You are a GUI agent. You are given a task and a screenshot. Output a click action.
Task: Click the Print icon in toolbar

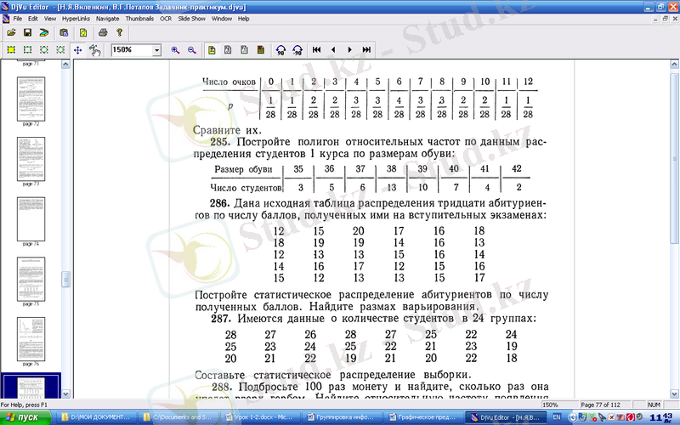[103, 32]
